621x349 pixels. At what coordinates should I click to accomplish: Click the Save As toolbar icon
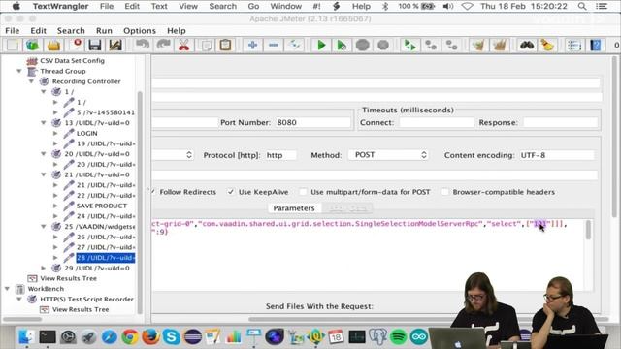point(115,46)
